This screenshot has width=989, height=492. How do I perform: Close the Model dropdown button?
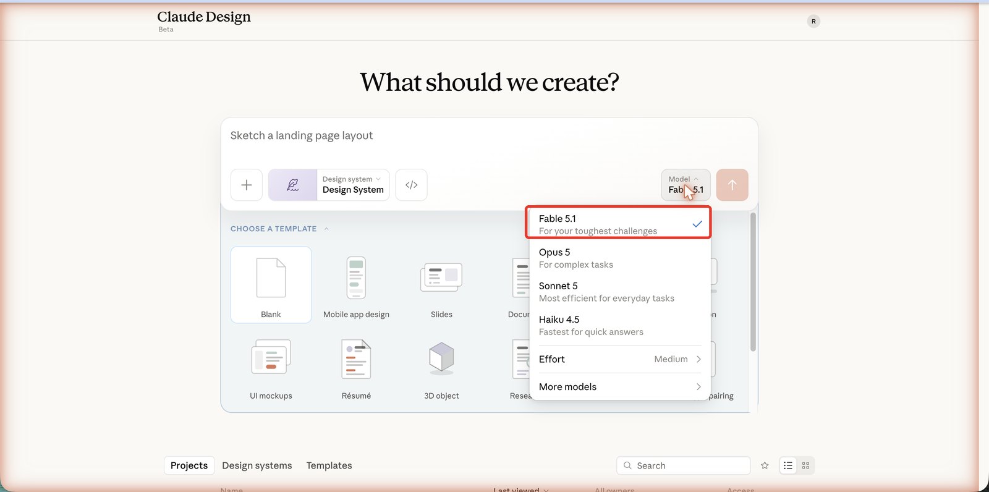686,185
